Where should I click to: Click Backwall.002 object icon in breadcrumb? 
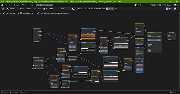coord(4,13)
